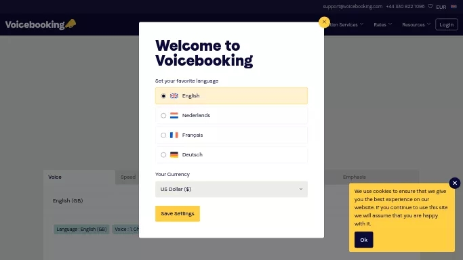Select the English language radio button

click(163, 95)
